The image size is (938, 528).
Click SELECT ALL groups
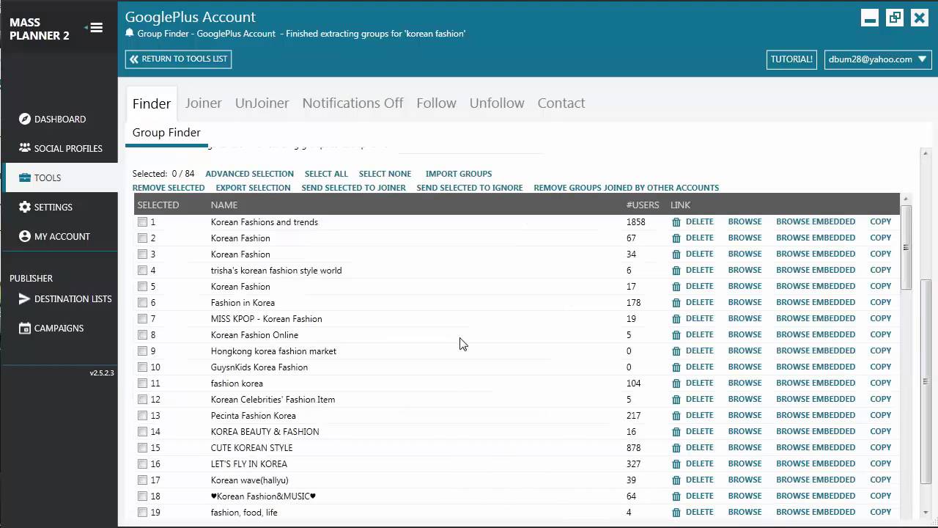[x=326, y=174]
